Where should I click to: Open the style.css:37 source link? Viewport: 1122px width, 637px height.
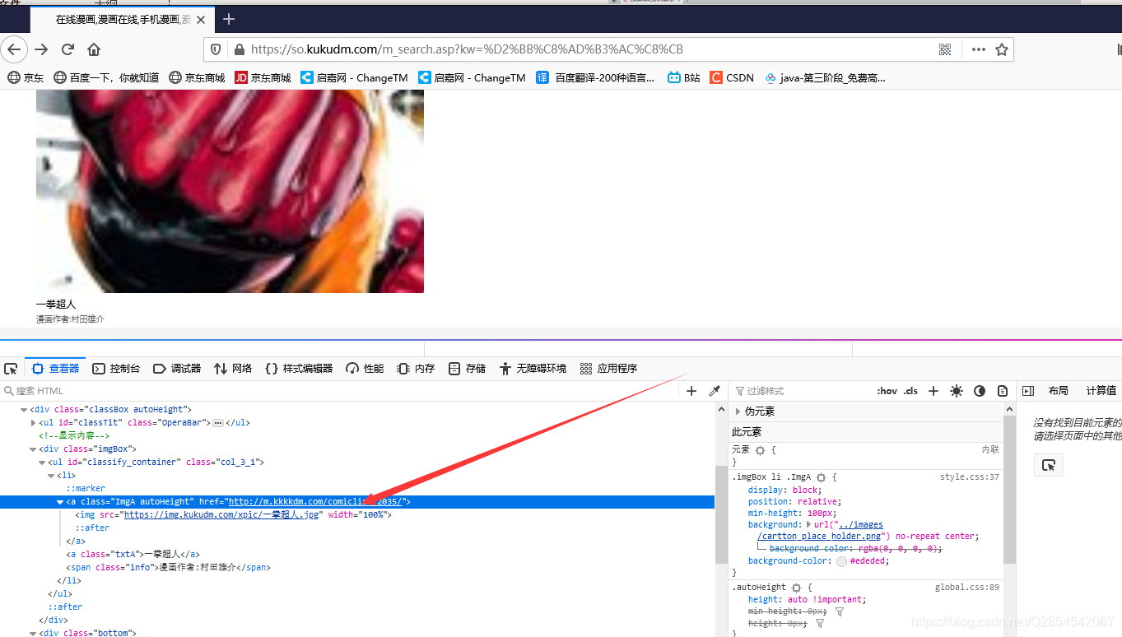tap(970, 477)
